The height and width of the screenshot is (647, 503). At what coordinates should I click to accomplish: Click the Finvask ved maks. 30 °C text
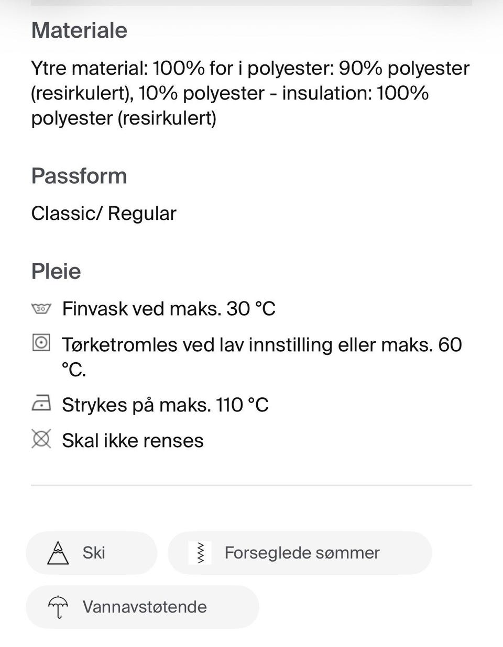click(169, 308)
